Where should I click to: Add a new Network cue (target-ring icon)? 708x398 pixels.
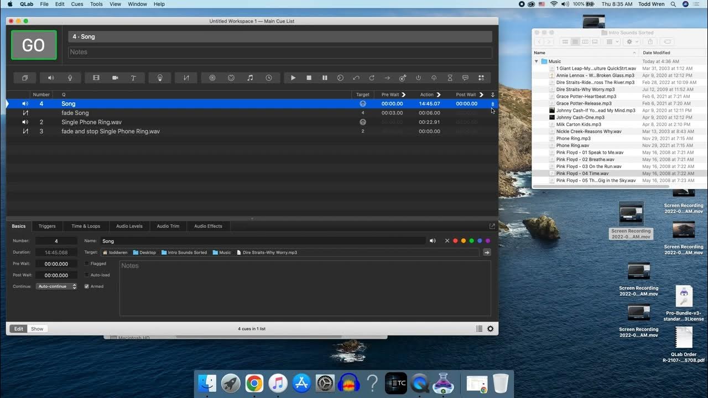[212, 78]
